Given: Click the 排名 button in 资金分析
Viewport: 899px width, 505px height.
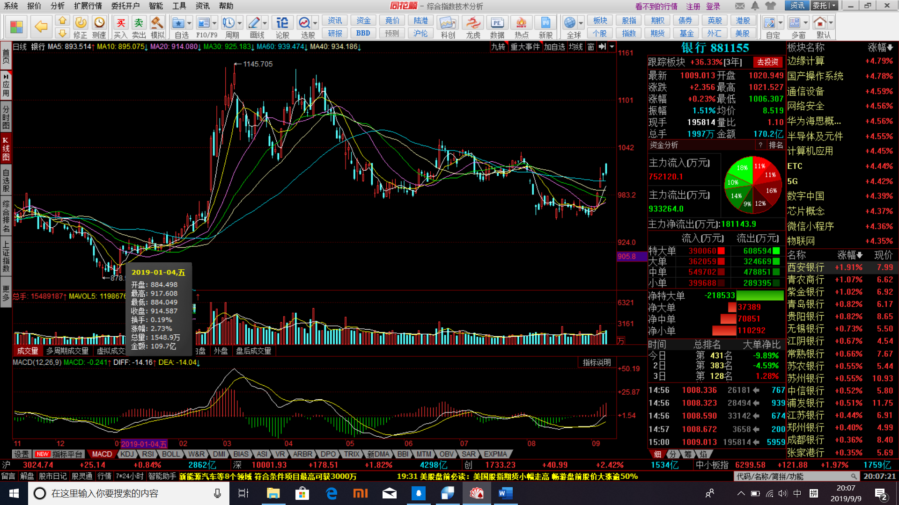Looking at the screenshot, I should [776, 145].
